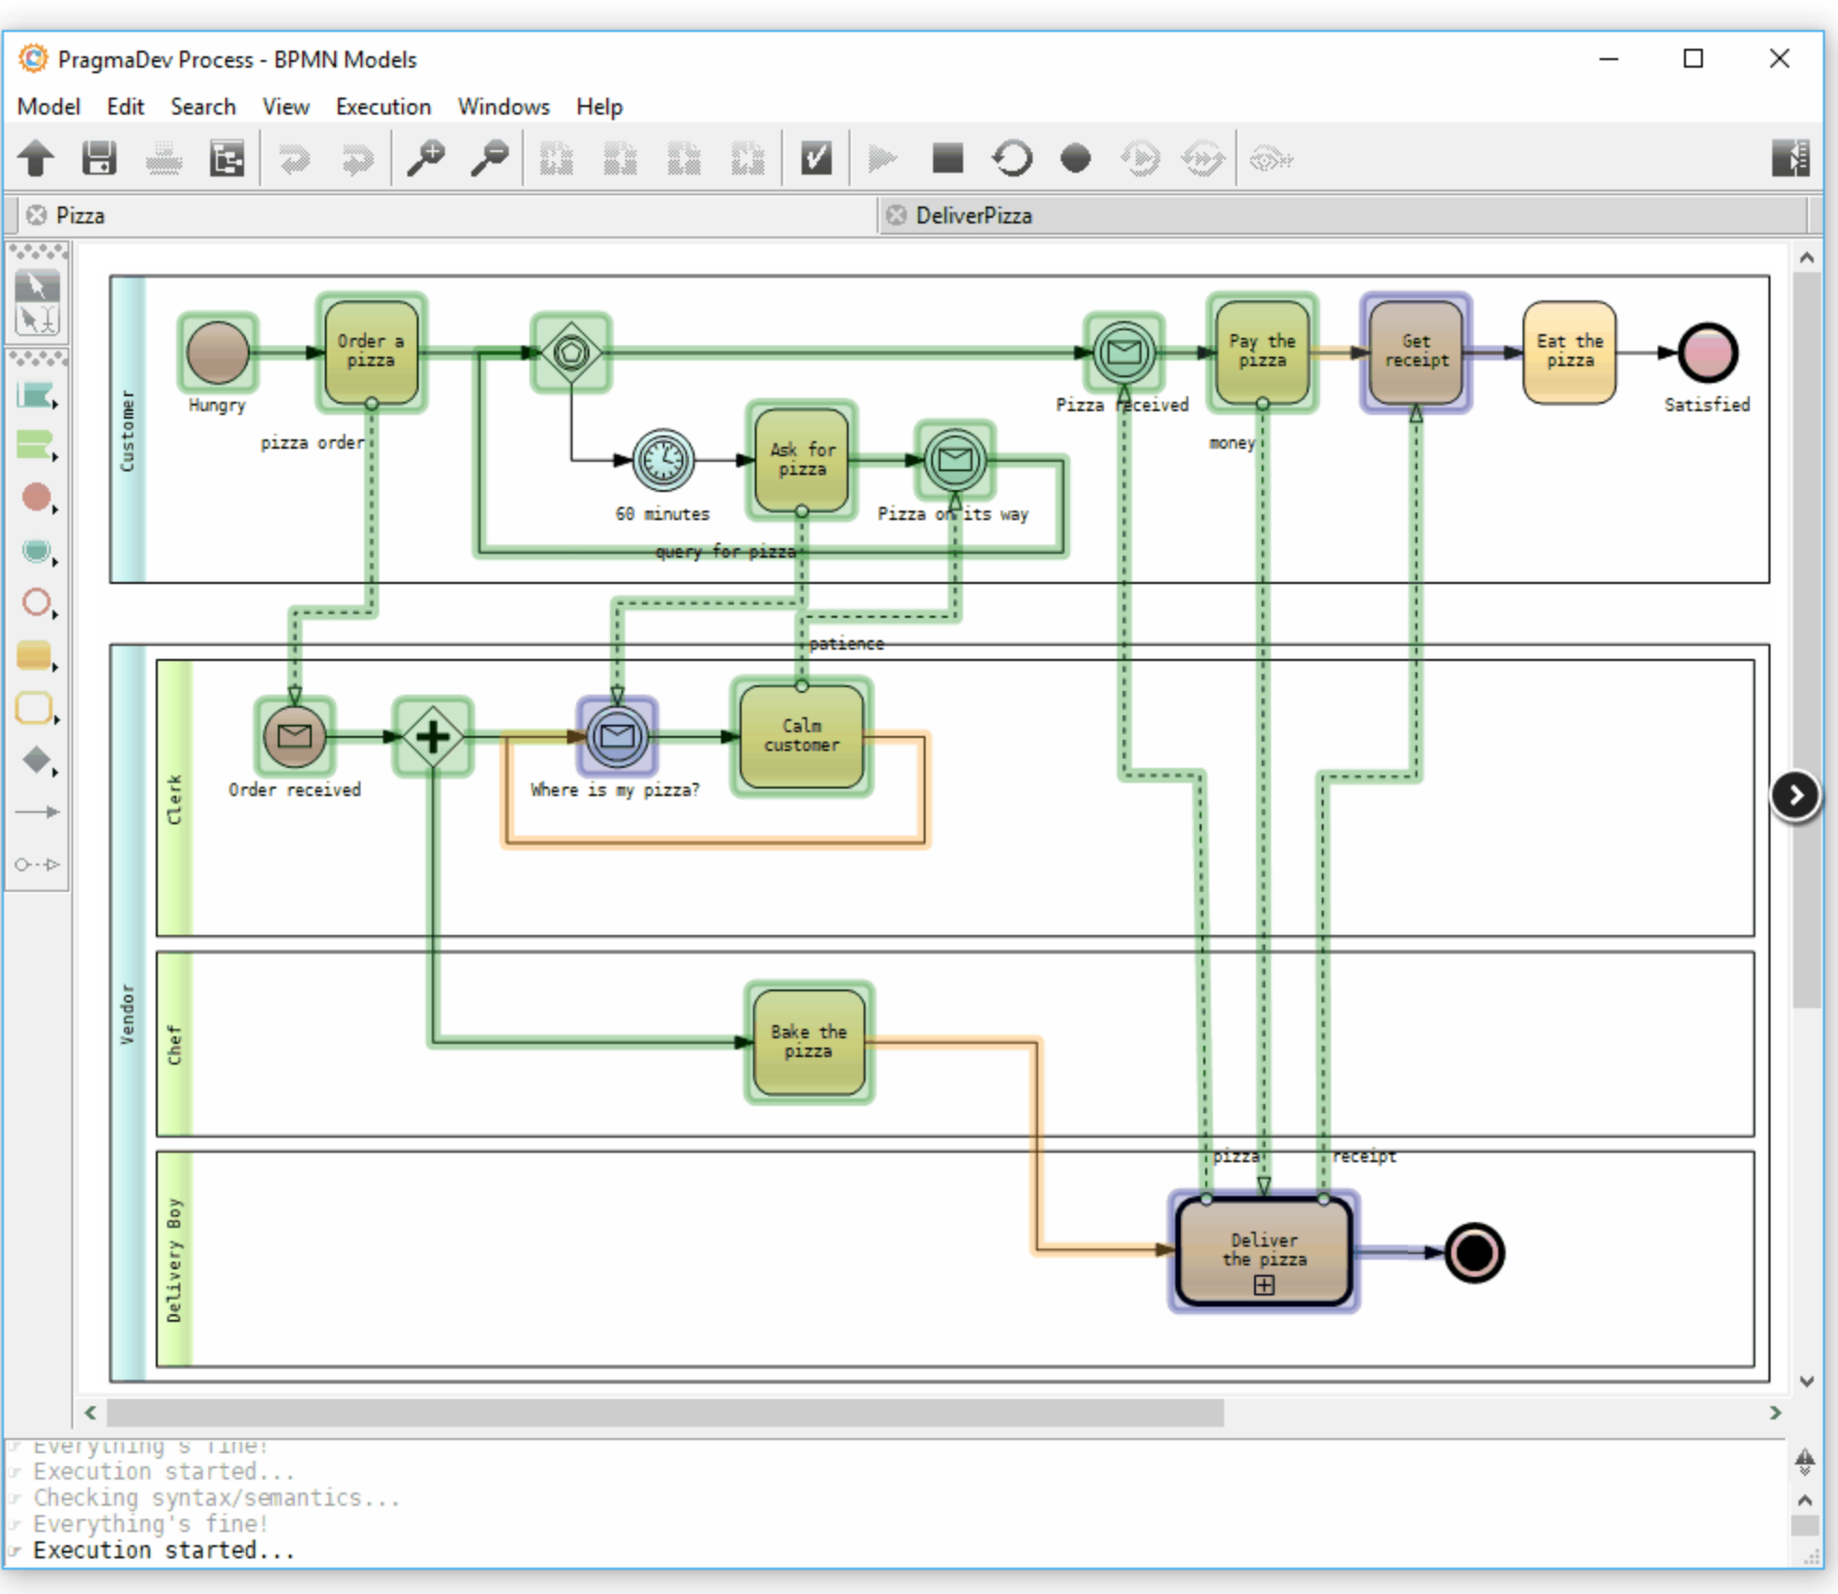
Task: Select the message flow dashed arrow tool
Action: (x=38, y=865)
